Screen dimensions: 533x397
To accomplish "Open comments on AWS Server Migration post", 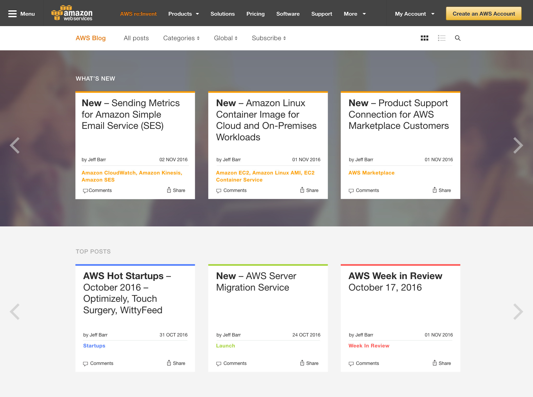I will click(232, 363).
